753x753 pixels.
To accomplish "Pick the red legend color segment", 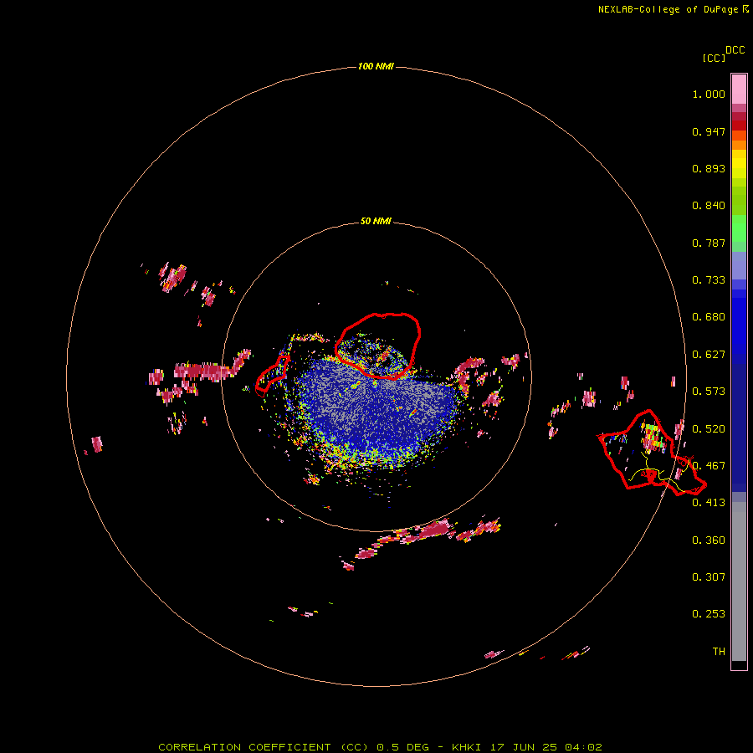I will tap(739, 125).
